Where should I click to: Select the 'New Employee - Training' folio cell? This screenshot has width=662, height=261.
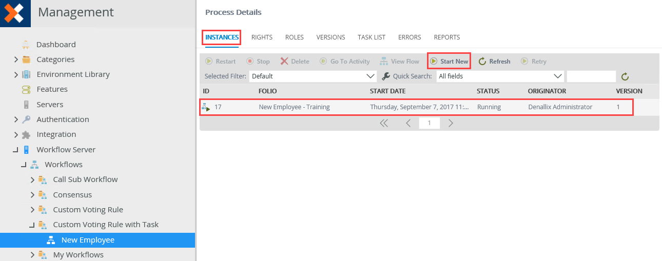pos(294,107)
